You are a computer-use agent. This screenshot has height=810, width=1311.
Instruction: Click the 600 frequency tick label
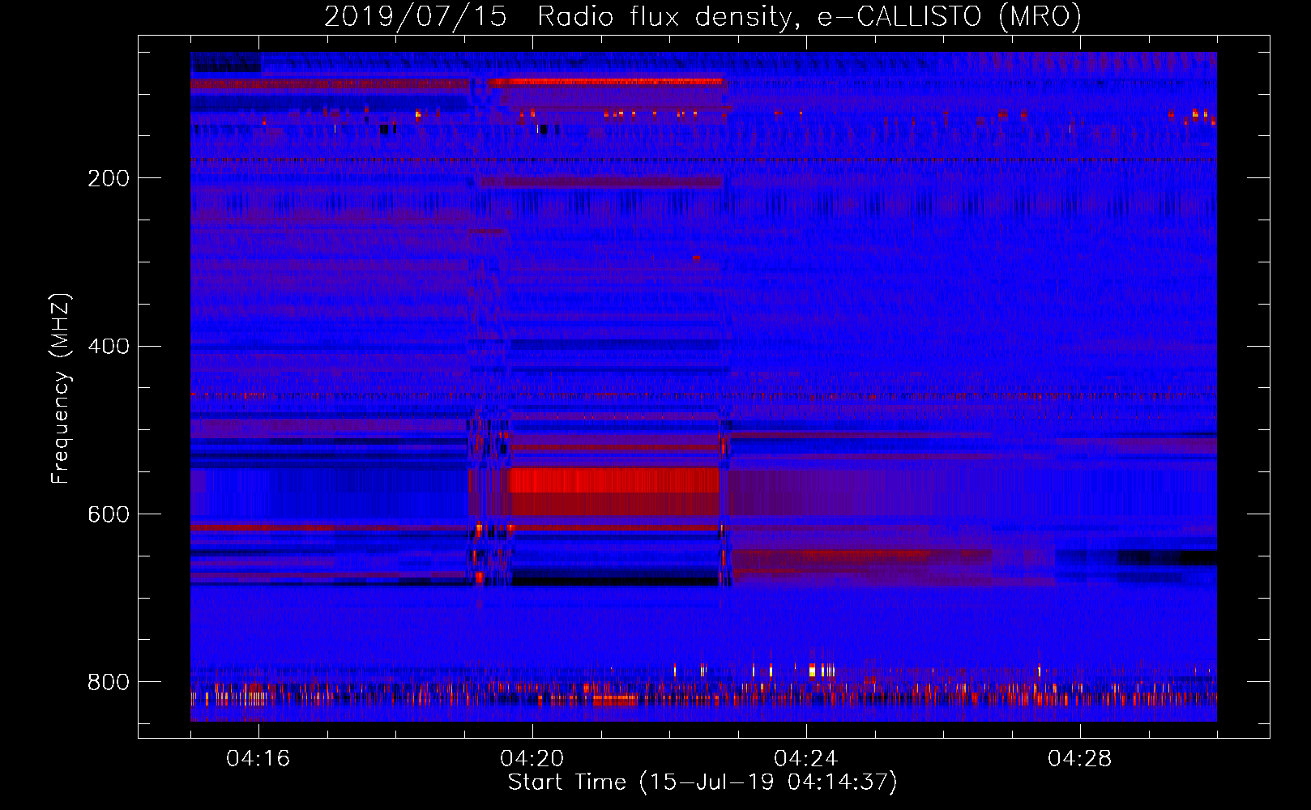[x=109, y=514]
